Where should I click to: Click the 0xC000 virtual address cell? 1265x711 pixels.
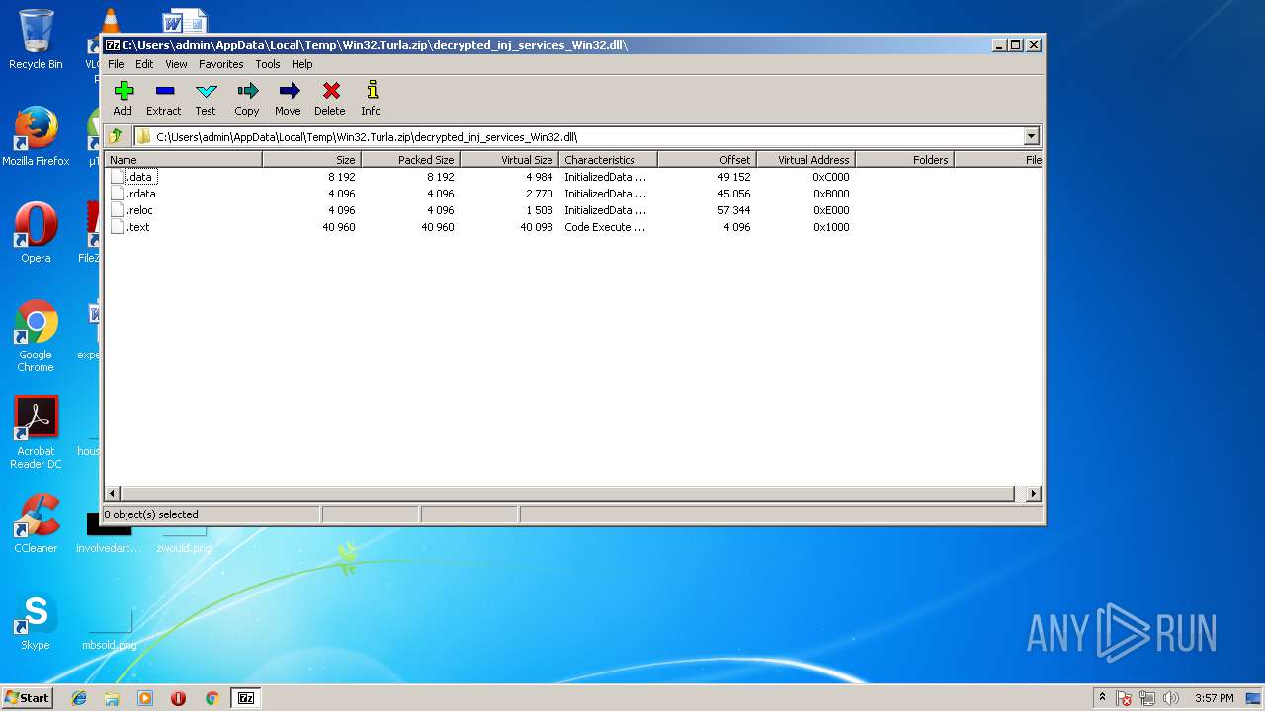tap(831, 177)
